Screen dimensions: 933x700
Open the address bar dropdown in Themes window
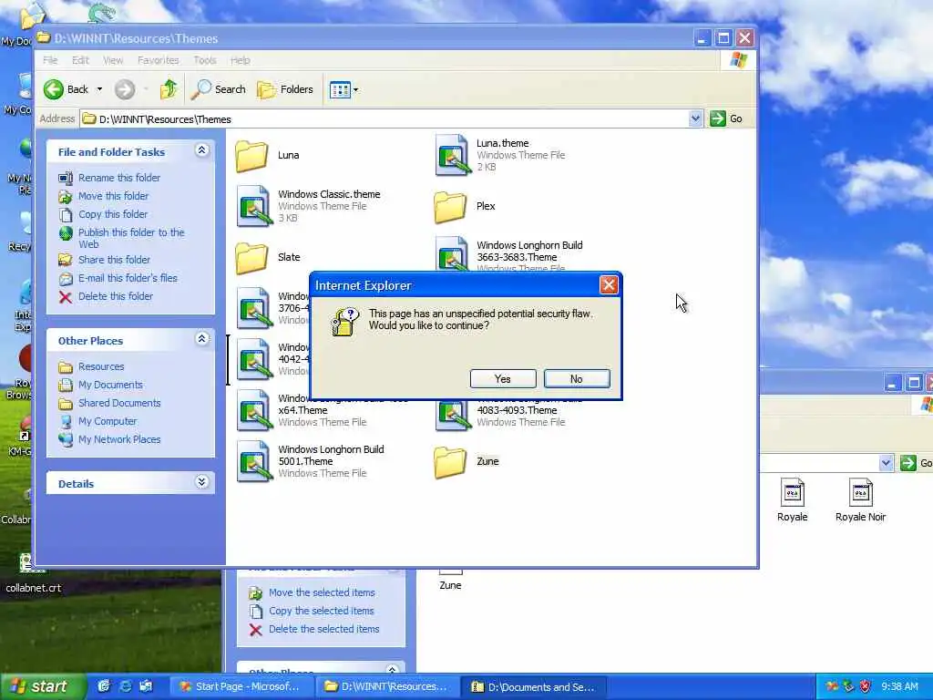695,119
